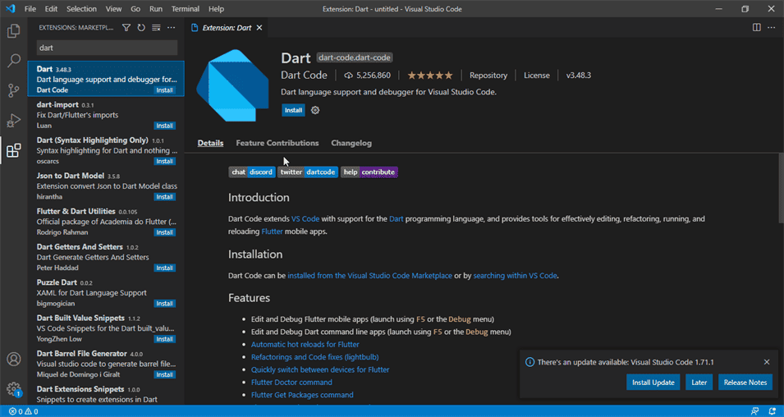Open Flutter Doctor command link
The image size is (784, 417).
pos(291,383)
